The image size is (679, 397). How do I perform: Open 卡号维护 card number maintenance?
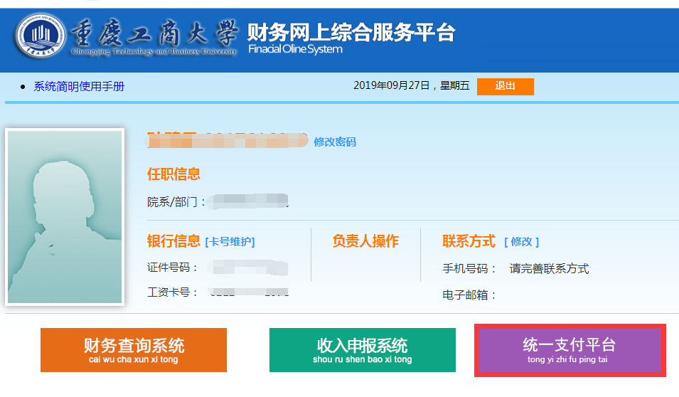(230, 242)
